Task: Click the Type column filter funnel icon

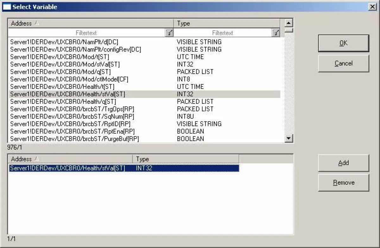Action: pyautogui.click(x=276, y=33)
